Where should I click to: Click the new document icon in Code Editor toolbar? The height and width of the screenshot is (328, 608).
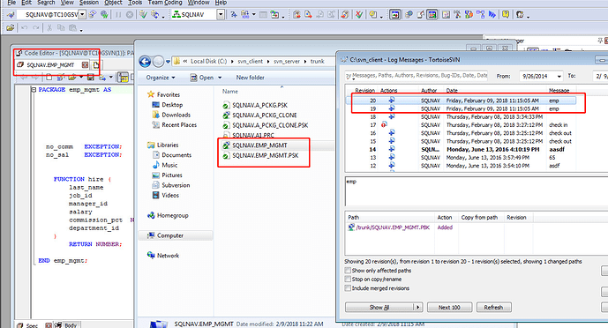click(x=49, y=78)
